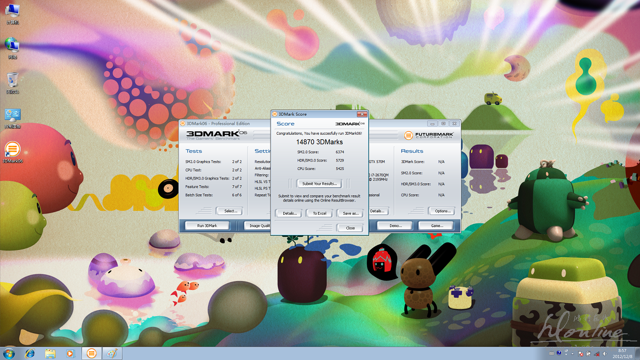Open the Paint taskbar button

112,353
